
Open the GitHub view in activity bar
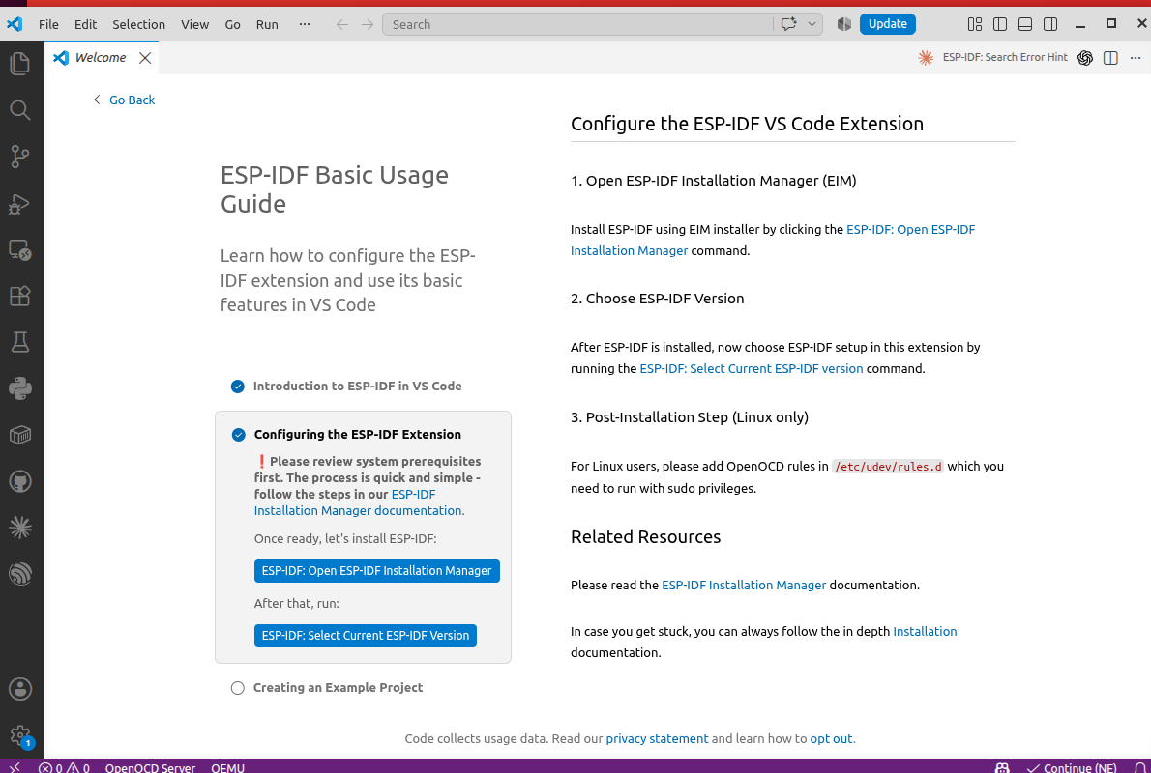point(19,482)
